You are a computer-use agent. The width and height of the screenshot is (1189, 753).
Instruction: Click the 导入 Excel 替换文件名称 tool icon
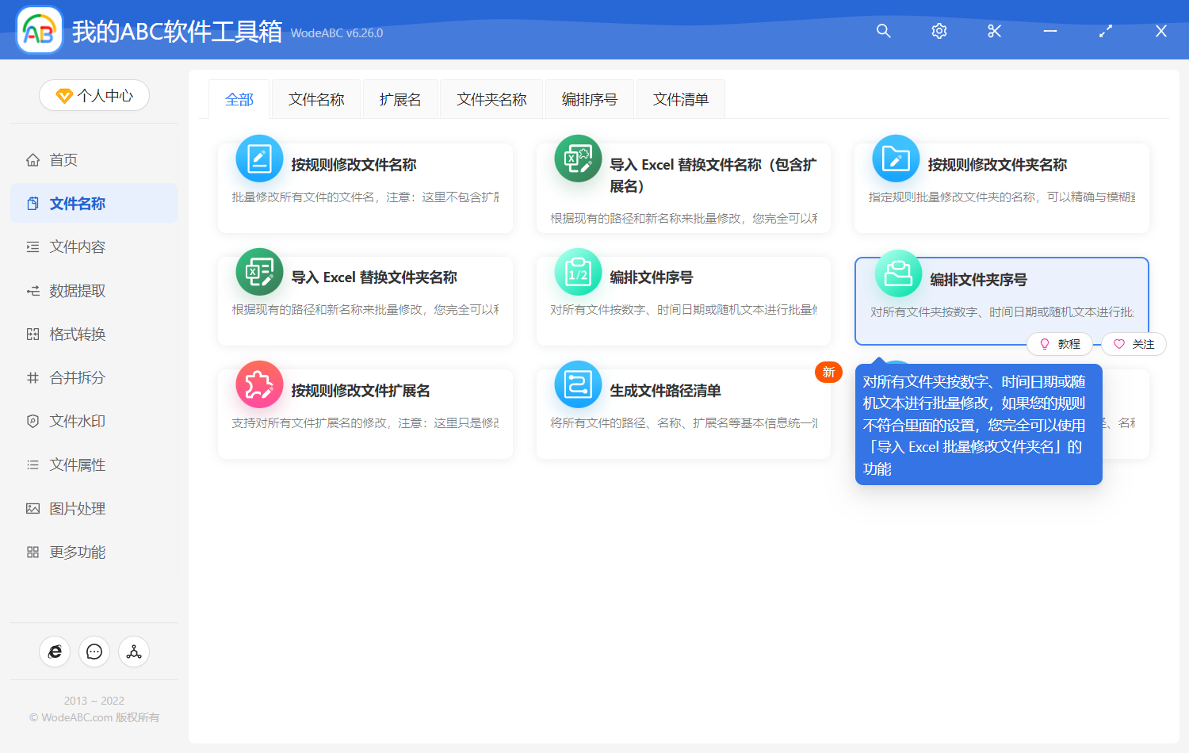578,159
